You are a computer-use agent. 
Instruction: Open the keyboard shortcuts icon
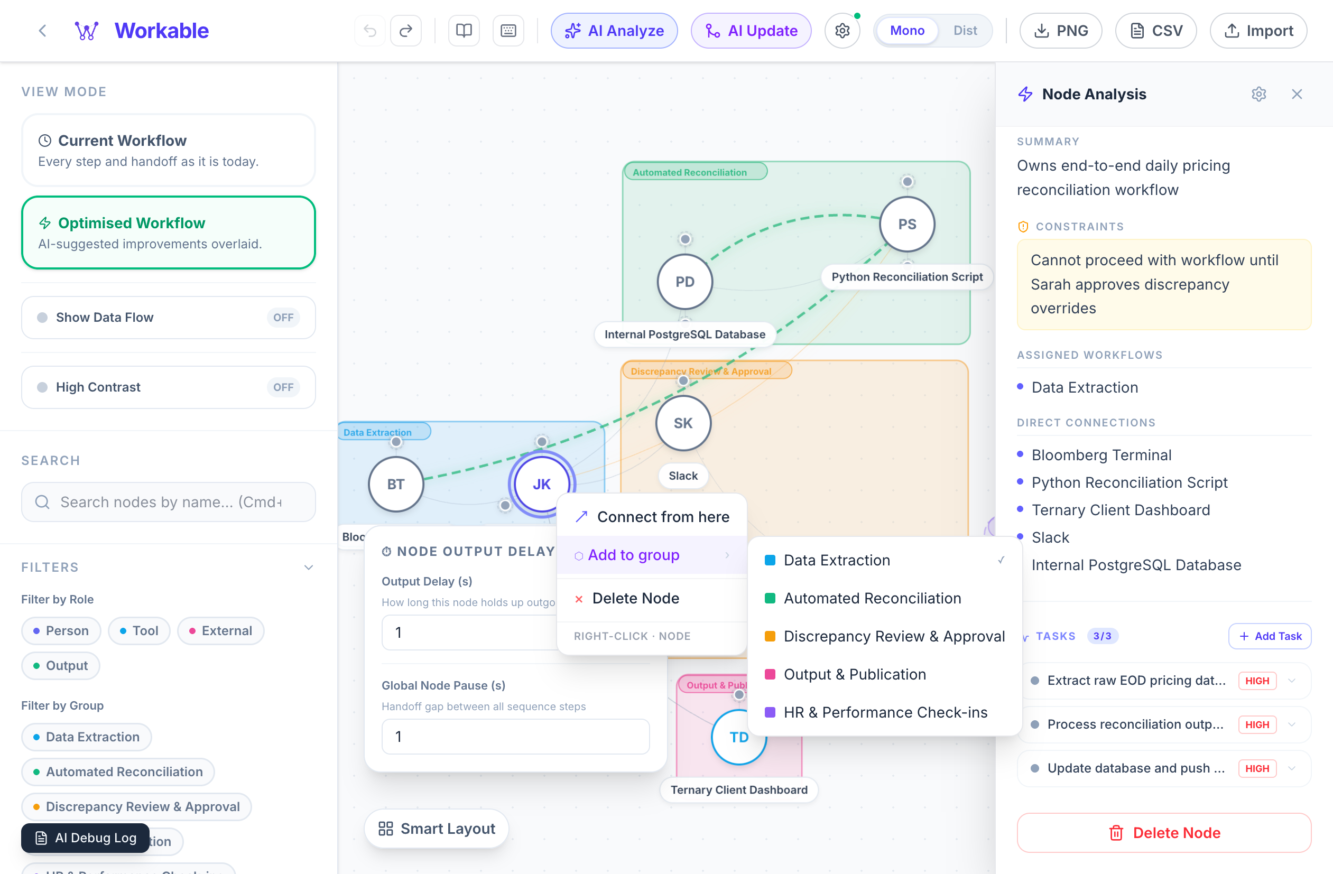508,31
